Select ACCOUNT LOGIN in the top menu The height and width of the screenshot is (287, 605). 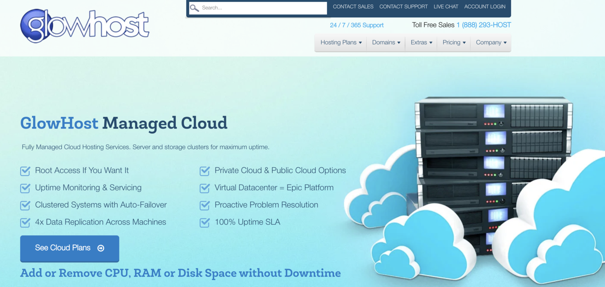point(485,7)
